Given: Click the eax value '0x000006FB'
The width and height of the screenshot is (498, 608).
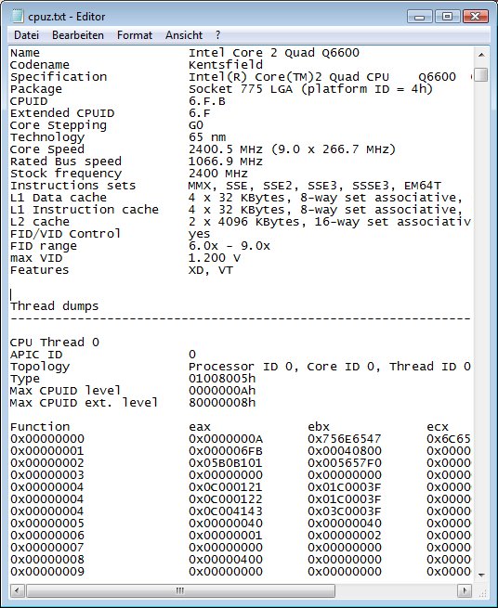Looking at the screenshot, I should [226, 451].
